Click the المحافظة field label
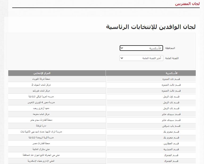Screen dimensions: 204x164 coord(170,48)
